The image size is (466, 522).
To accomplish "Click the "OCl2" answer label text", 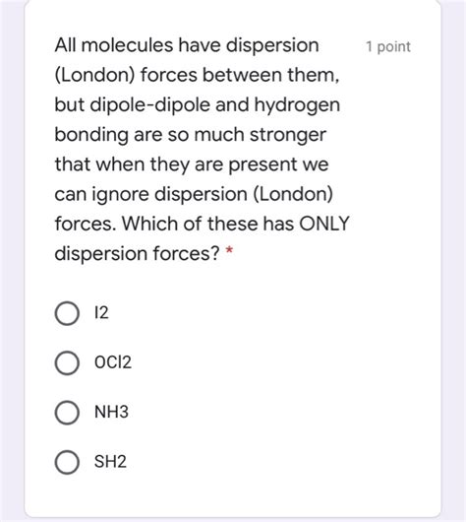I will point(113,362).
